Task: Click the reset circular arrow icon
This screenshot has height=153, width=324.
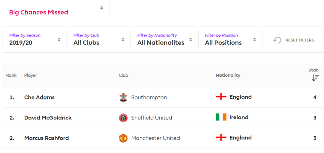Action: point(277,40)
